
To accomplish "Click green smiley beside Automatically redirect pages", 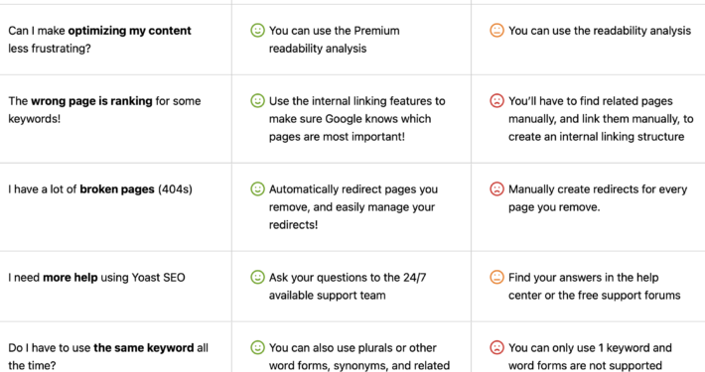I will [257, 189].
